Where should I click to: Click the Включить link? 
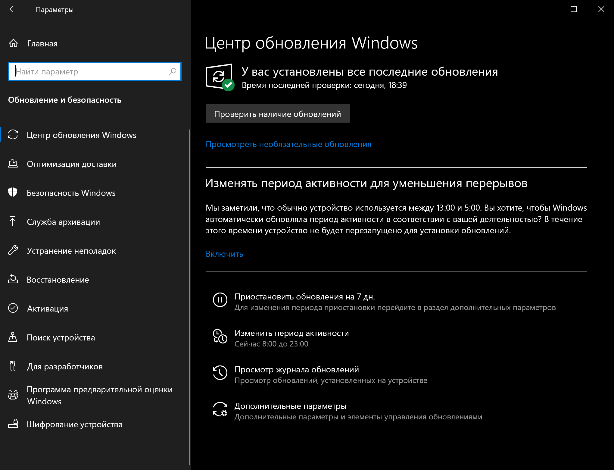224,254
